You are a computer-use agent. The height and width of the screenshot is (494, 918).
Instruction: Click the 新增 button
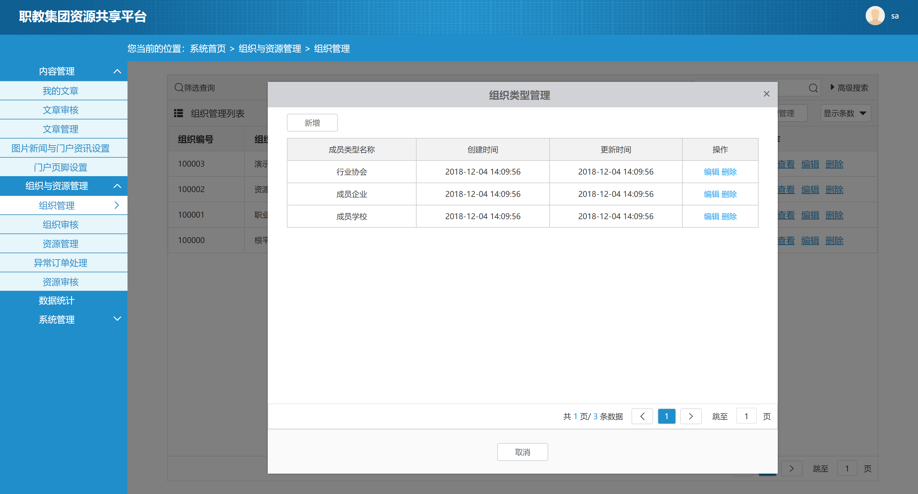tap(312, 123)
